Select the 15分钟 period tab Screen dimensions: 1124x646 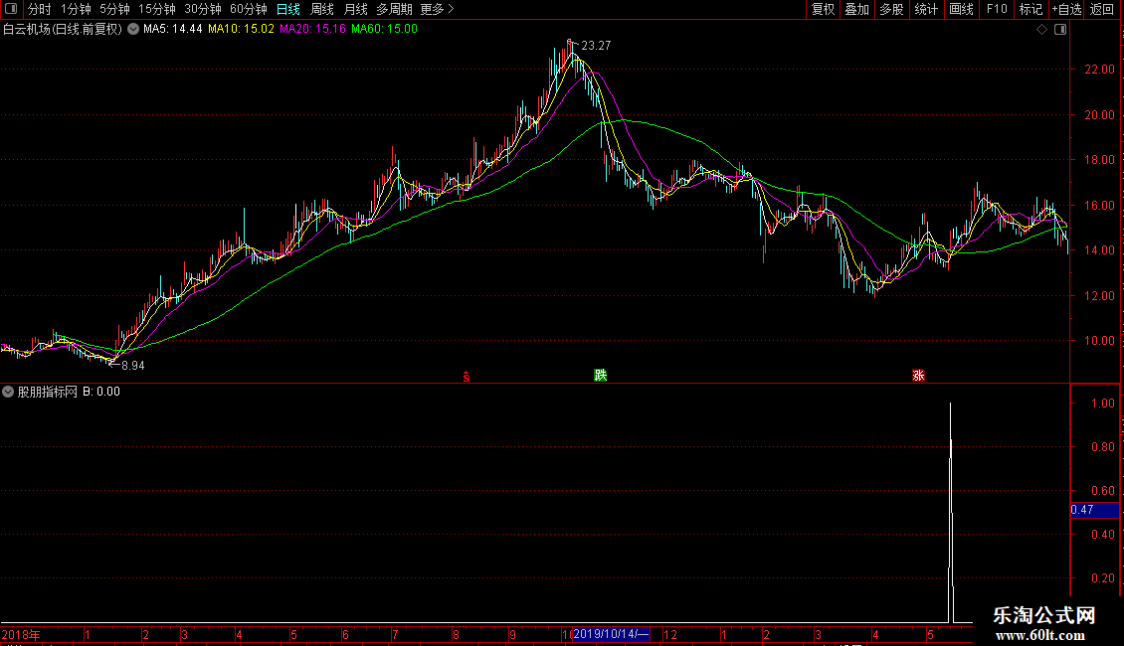coord(157,9)
